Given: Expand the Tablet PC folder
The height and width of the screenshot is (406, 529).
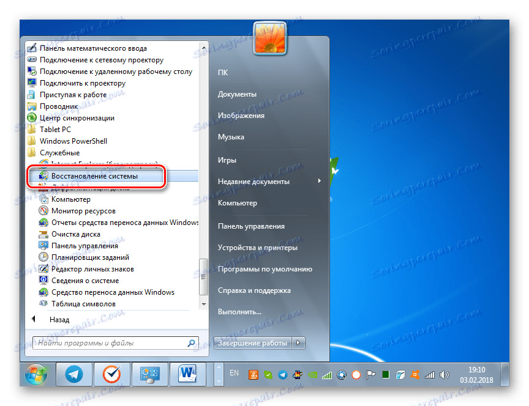Looking at the screenshot, I should pos(55,130).
